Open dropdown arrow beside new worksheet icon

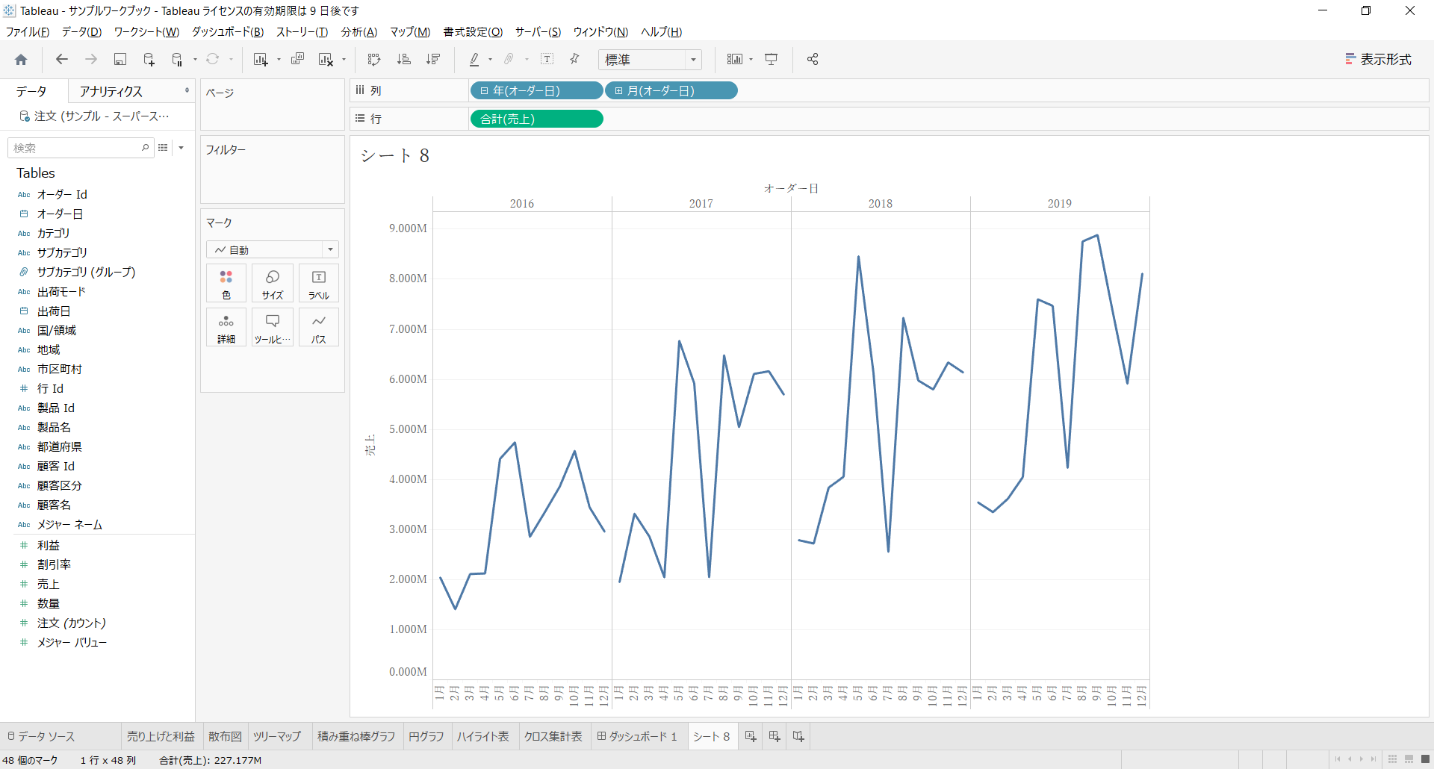(279, 60)
